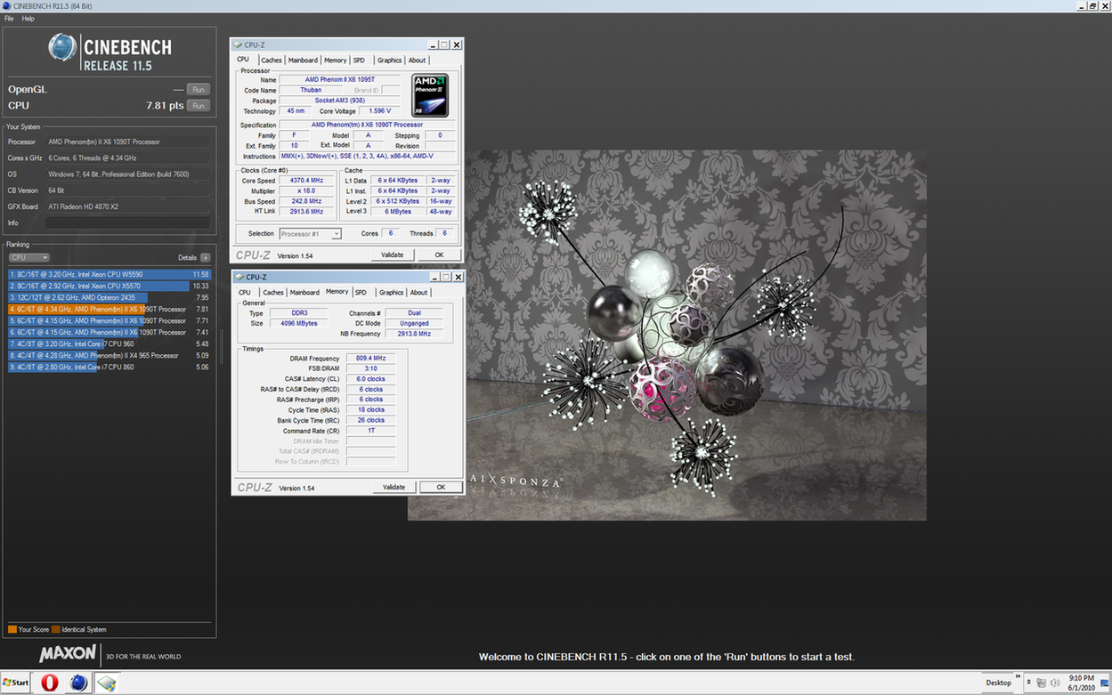Open Opera from the taskbar
This screenshot has width=1112, height=695.
50,683
